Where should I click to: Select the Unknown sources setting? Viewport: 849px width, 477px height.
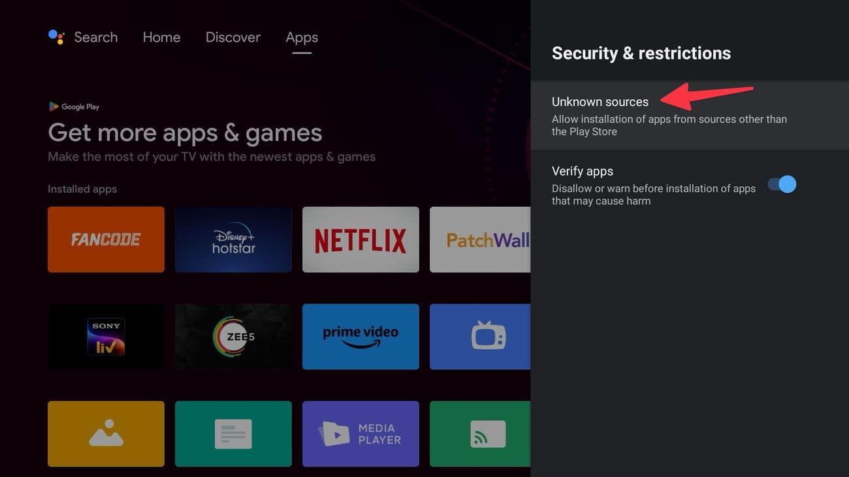[600, 101]
